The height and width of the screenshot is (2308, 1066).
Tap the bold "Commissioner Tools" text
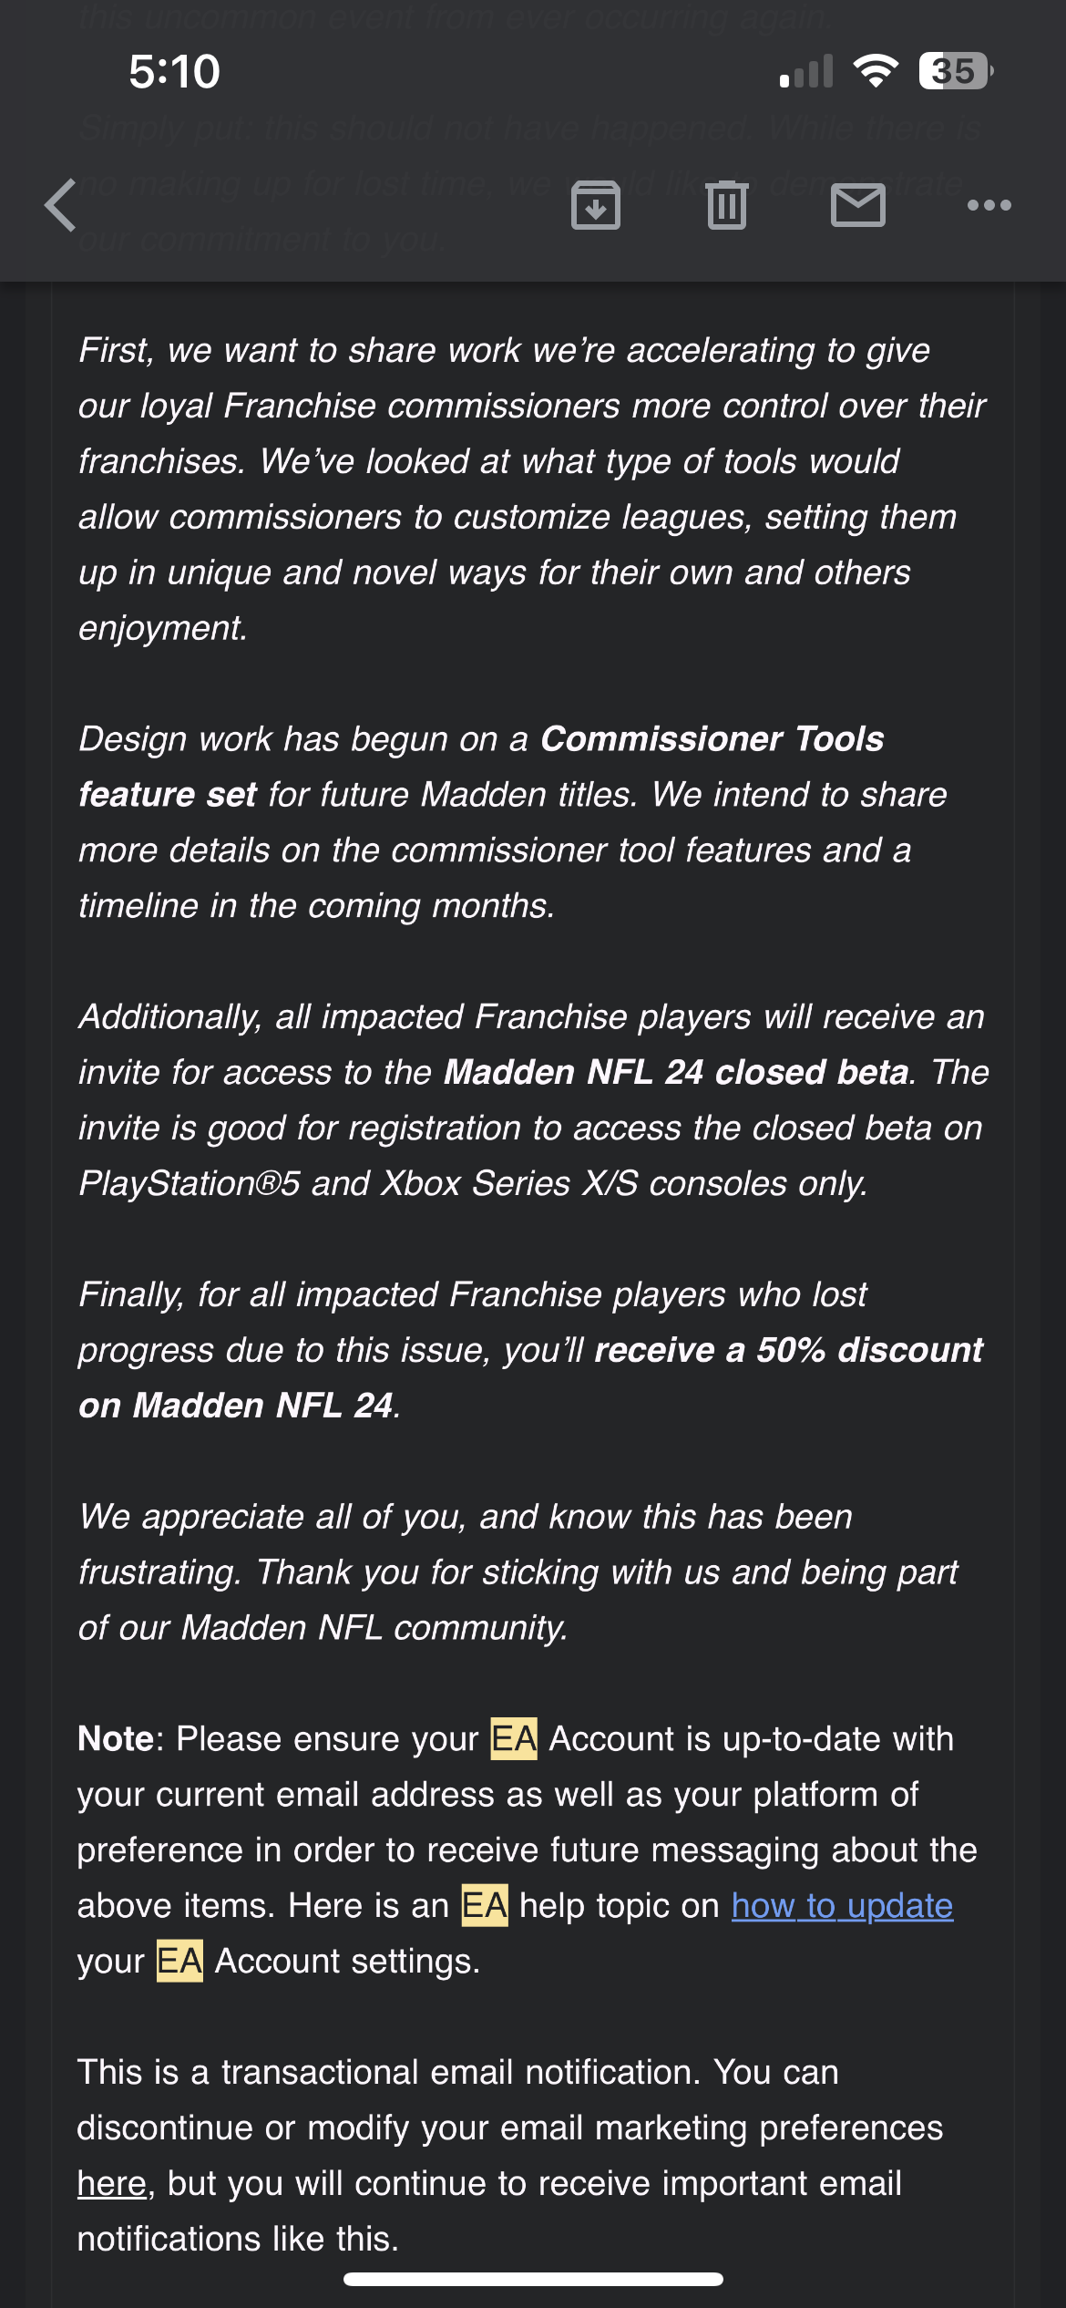(712, 739)
